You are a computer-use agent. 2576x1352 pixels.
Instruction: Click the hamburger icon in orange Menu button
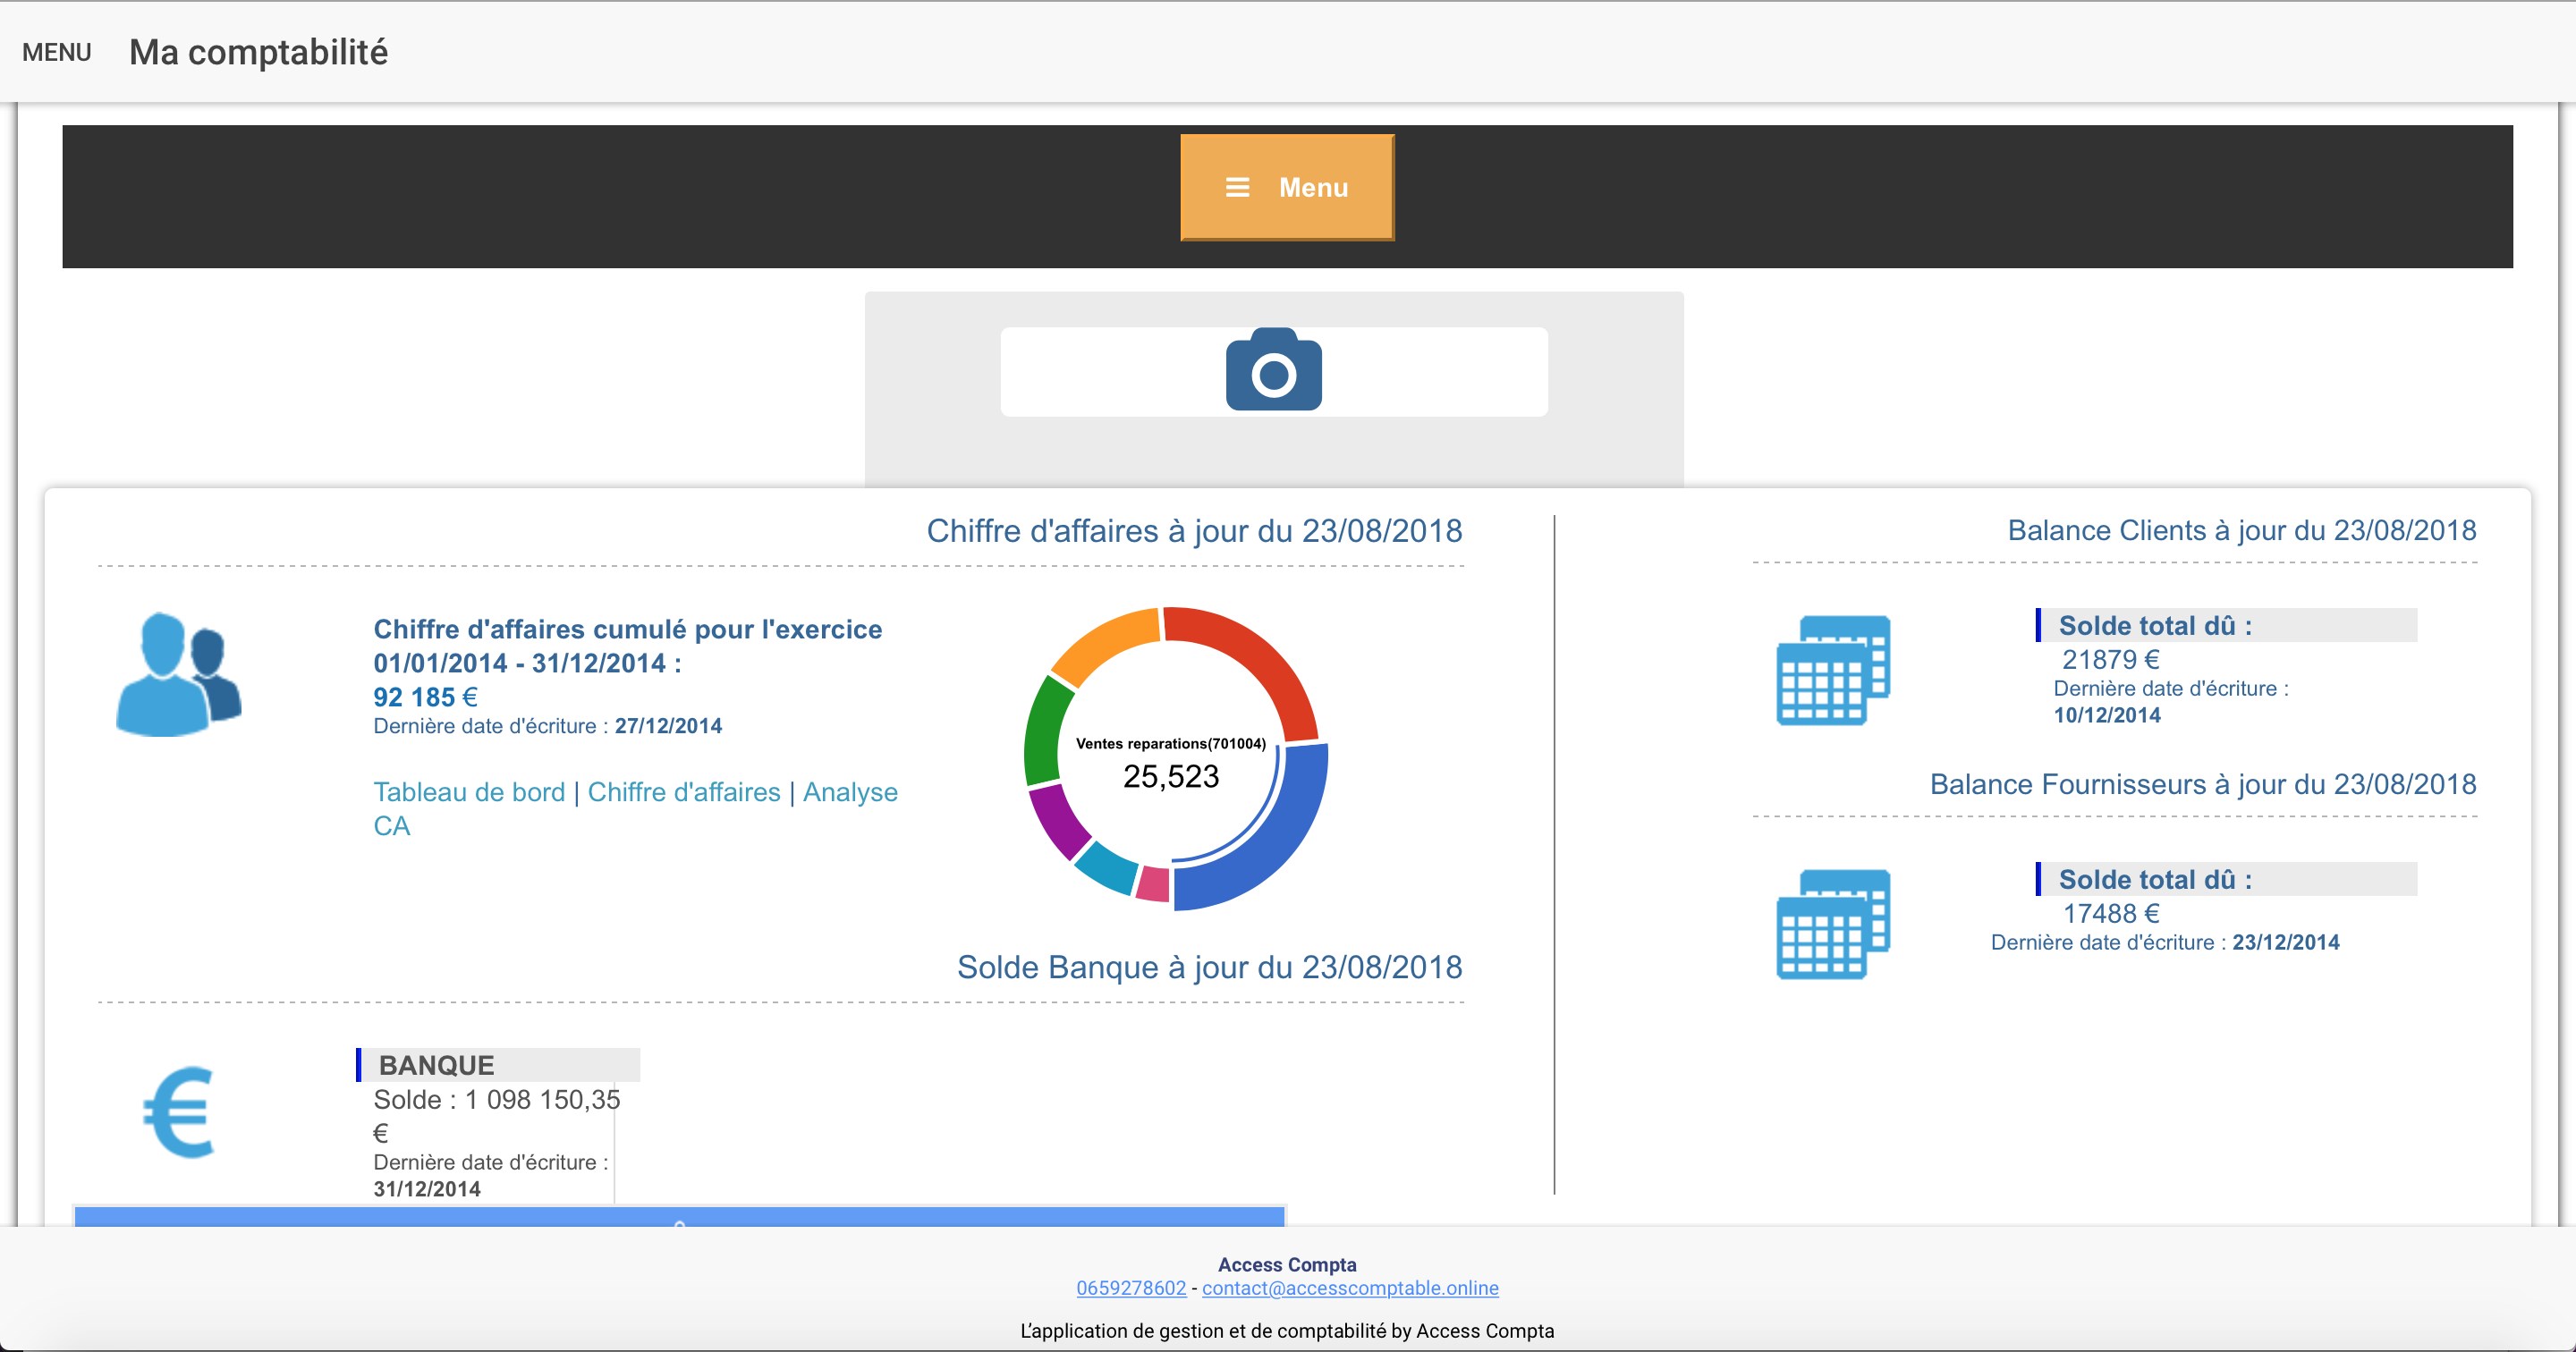[x=1237, y=187]
